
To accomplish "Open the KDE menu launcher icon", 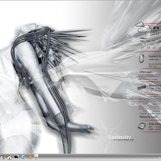I will (x=2, y=157).
